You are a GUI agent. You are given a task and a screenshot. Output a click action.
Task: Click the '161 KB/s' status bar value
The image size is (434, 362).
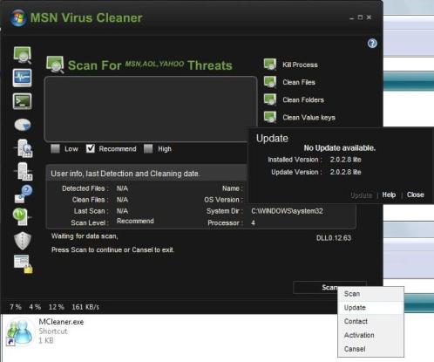85,307
